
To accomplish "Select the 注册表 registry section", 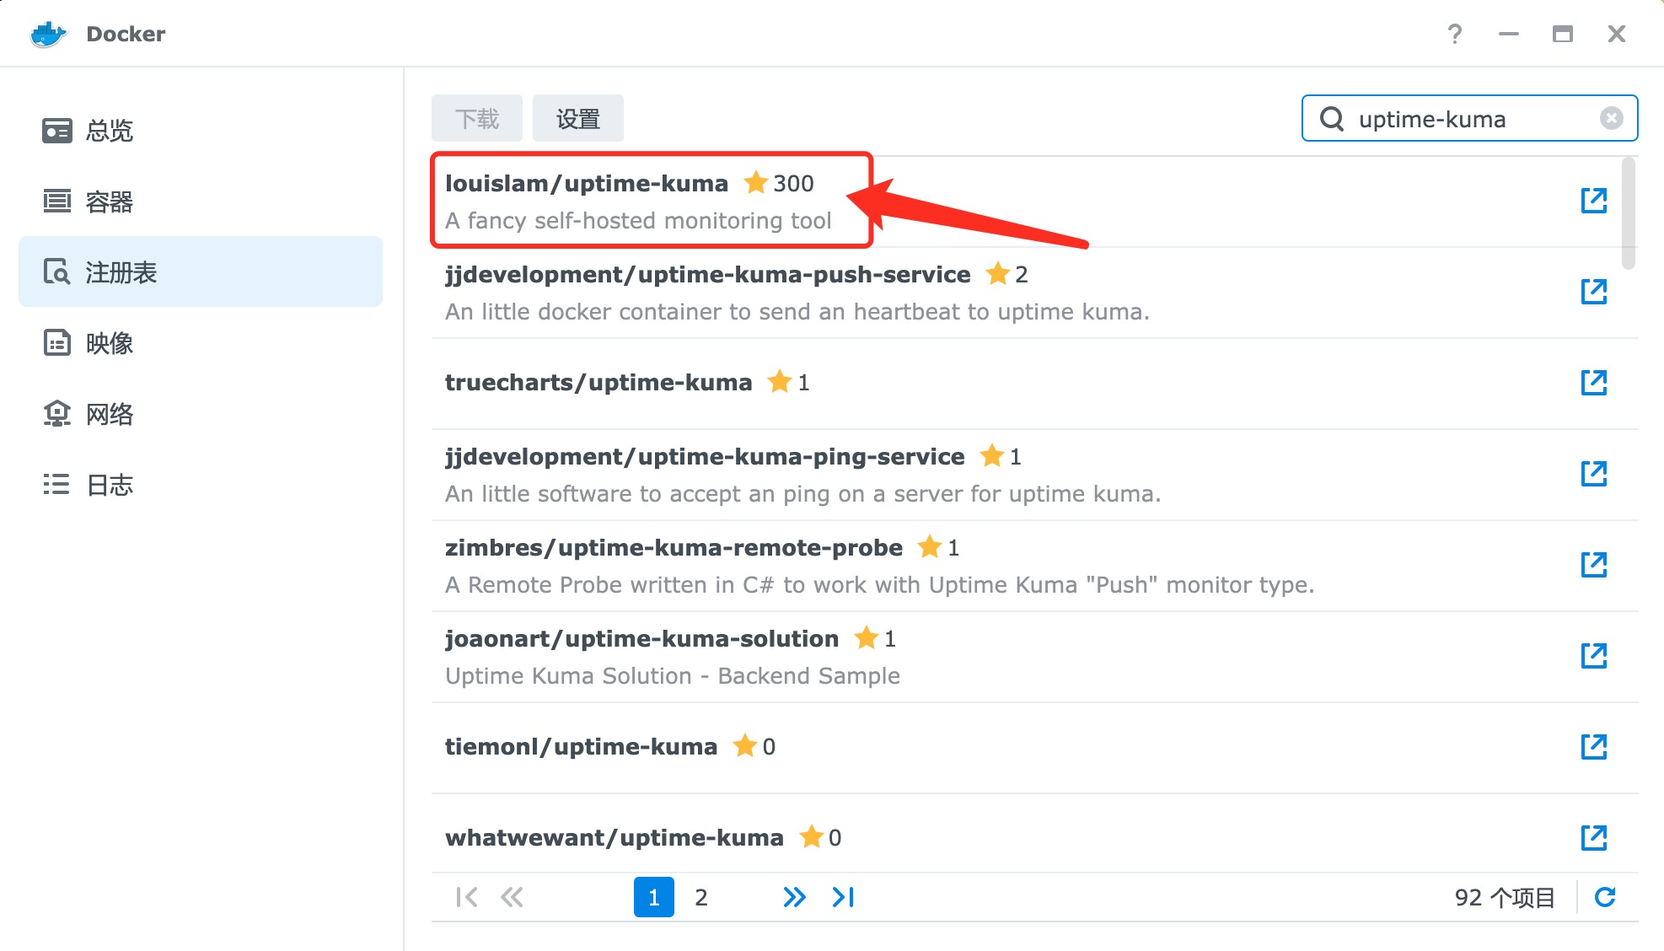I will coord(201,272).
